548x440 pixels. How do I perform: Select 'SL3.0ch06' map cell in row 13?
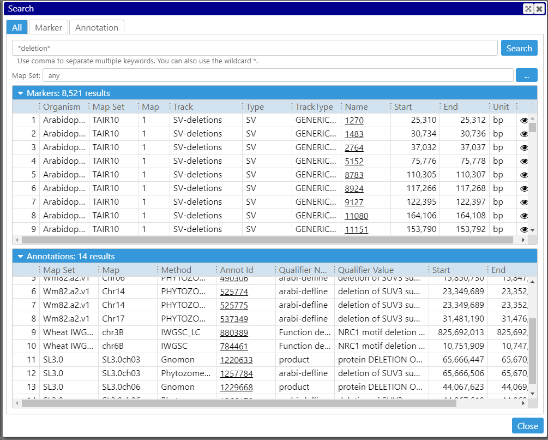click(x=128, y=387)
